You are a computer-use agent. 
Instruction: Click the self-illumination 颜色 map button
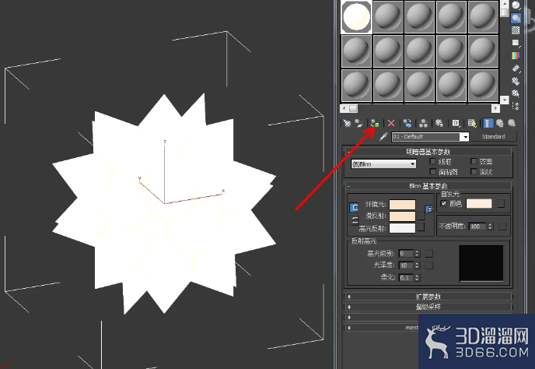[x=501, y=204]
